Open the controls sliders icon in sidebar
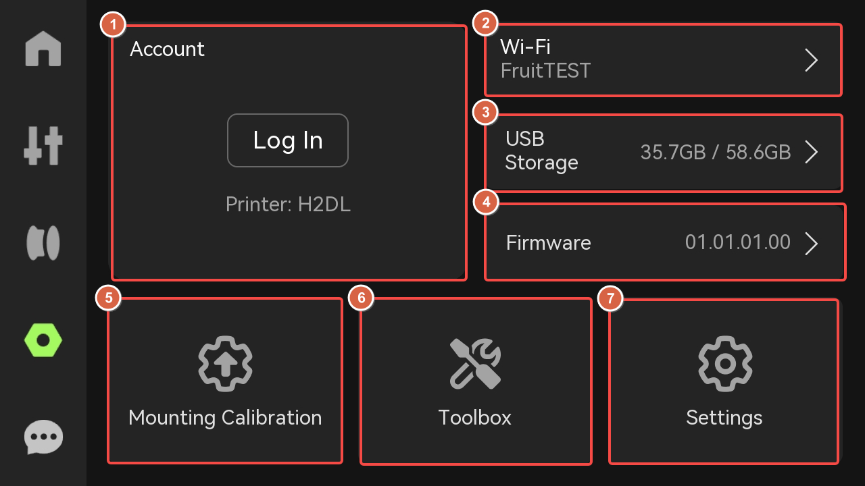Image resolution: width=865 pixels, height=486 pixels. tap(43, 146)
